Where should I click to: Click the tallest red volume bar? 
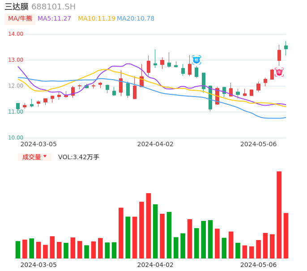[279, 215]
